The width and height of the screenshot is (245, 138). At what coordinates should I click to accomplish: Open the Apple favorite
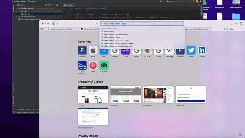pos(93,50)
